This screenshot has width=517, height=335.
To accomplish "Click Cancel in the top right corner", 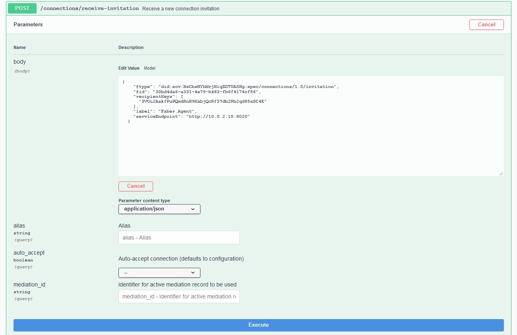I will pyautogui.click(x=486, y=24).
